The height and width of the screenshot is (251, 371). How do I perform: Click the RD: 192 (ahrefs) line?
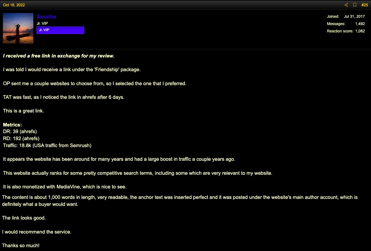[x=21, y=139]
